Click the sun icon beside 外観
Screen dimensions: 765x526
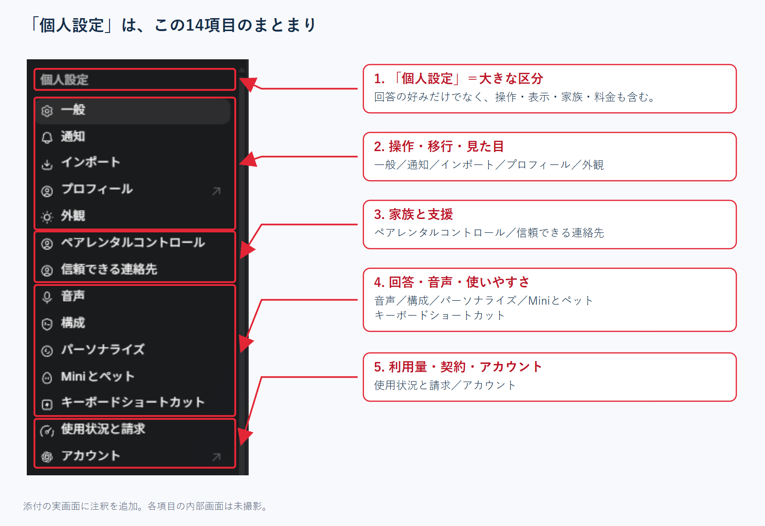point(47,218)
